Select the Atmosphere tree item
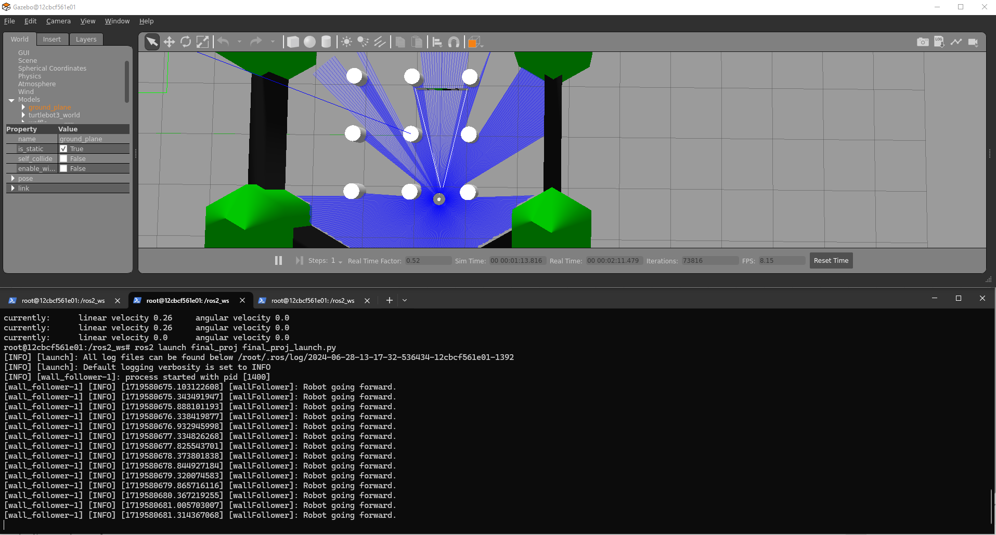996x535 pixels. pos(36,84)
